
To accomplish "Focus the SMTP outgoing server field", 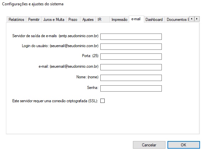I will click(131, 37).
